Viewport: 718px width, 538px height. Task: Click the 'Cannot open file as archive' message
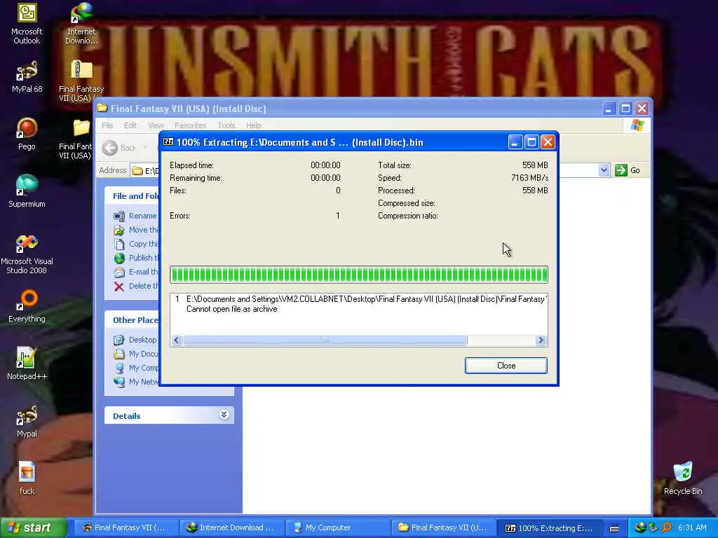(231, 309)
